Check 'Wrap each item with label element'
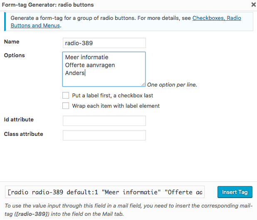Image resolution: width=257 pixels, height=220 pixels. [66, 106]
